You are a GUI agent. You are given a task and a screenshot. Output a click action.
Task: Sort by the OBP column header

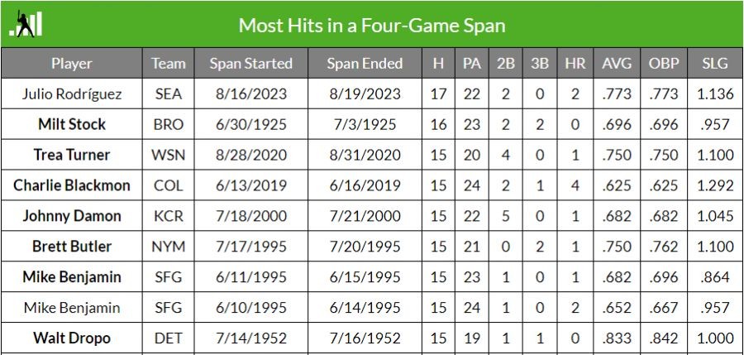[664, 63]
